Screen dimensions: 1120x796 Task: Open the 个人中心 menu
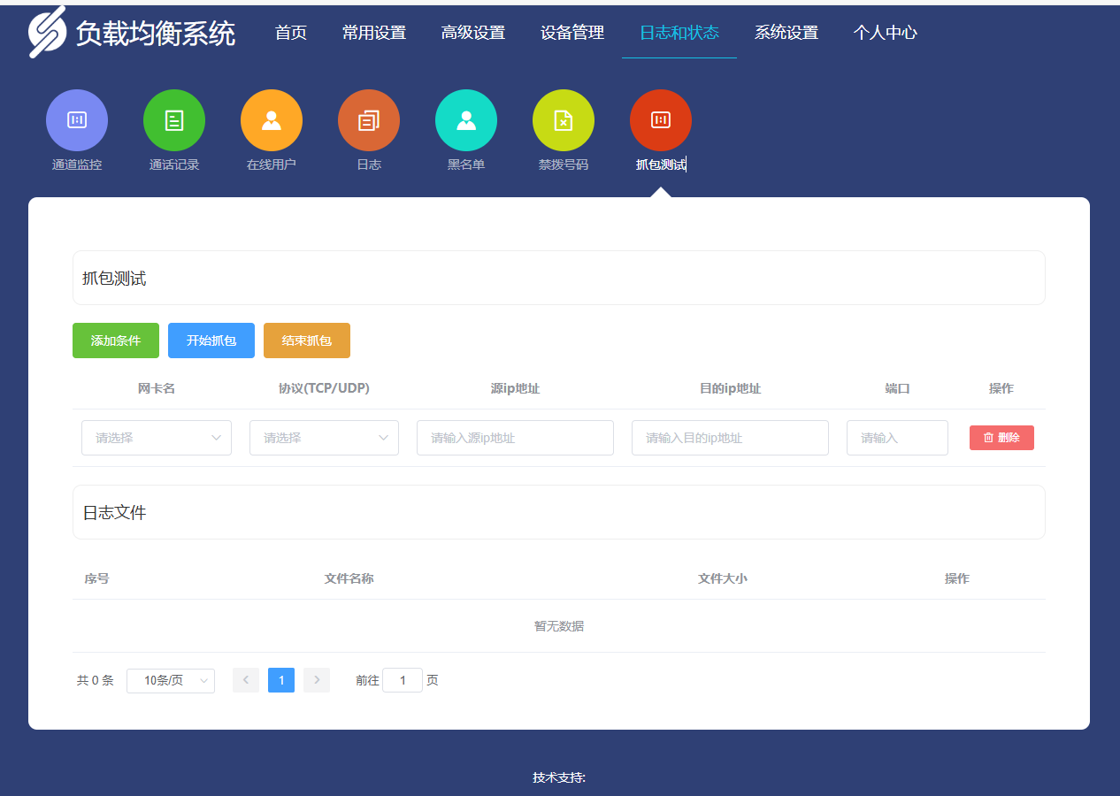[886, 33]
